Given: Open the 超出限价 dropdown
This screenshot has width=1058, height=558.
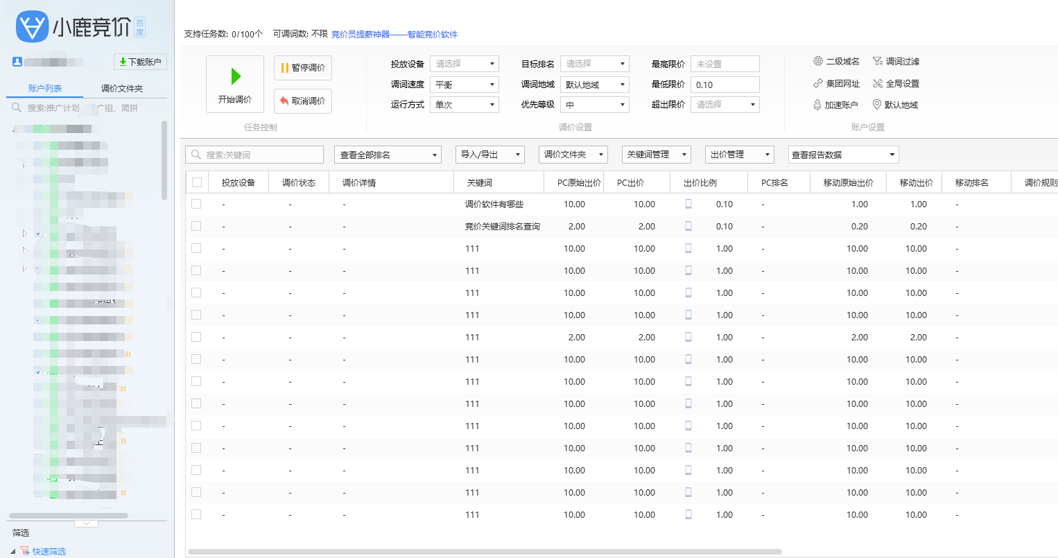Looking at the screenshot, I should pyautogui.click(x=725, y=105).
